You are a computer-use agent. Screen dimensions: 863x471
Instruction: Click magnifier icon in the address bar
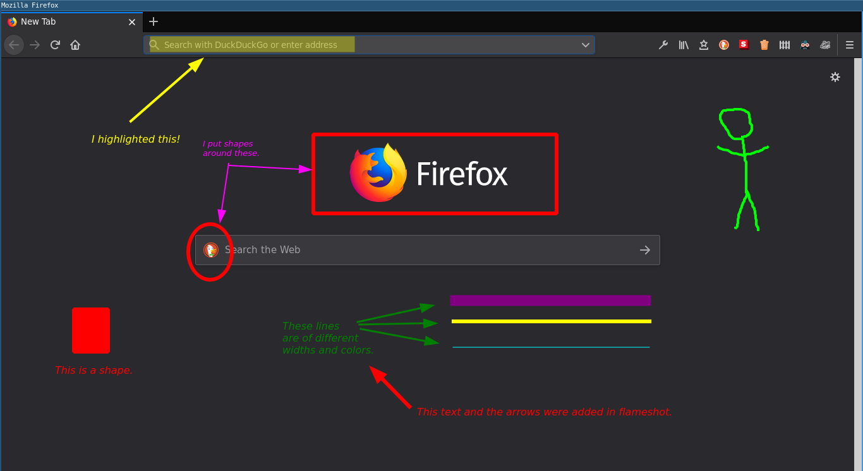click(154, 45)
